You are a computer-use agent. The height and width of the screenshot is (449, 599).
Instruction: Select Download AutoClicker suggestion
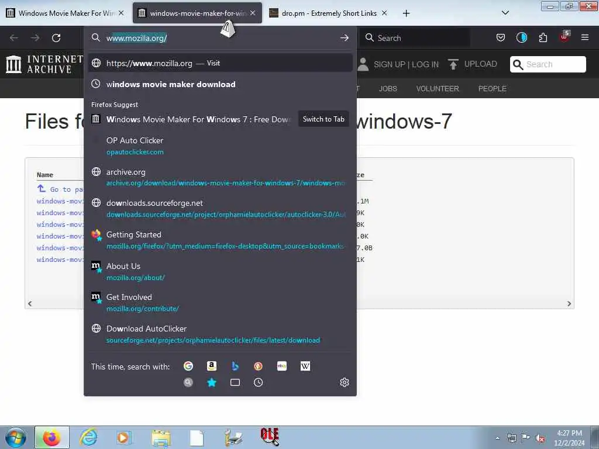coord(220,334)
